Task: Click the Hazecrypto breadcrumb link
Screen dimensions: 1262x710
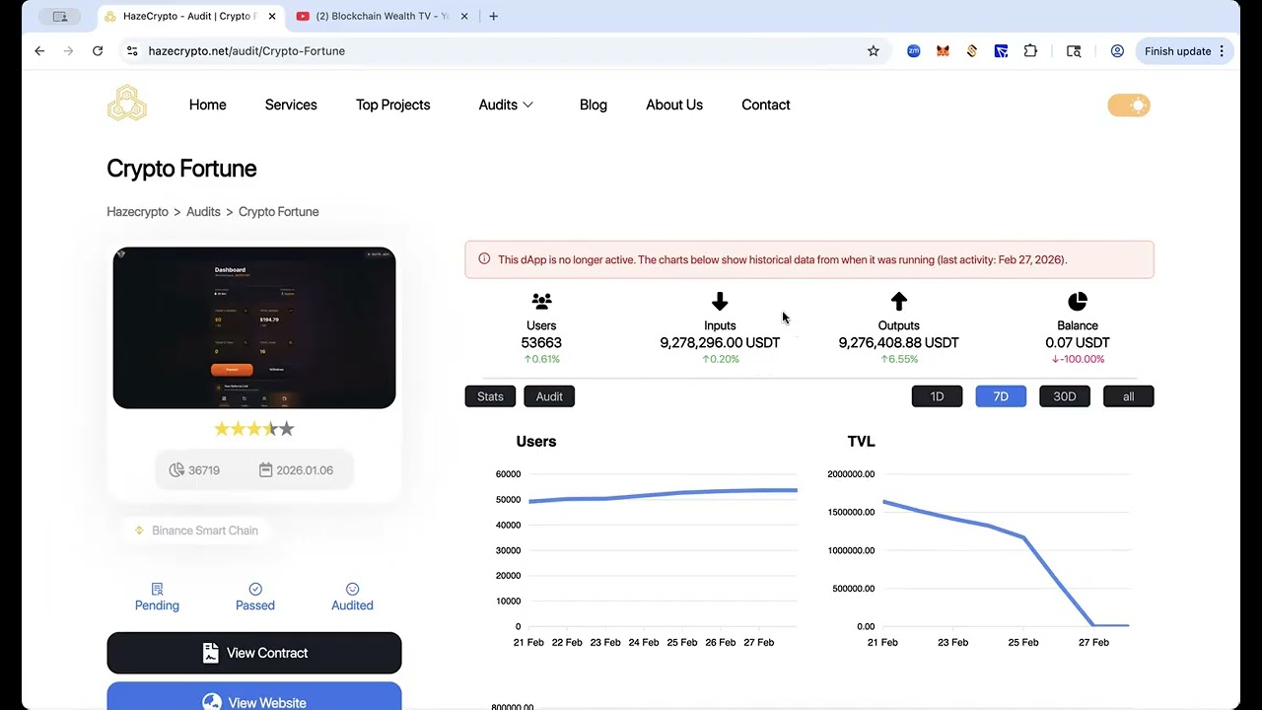Action: click(137, 212)
